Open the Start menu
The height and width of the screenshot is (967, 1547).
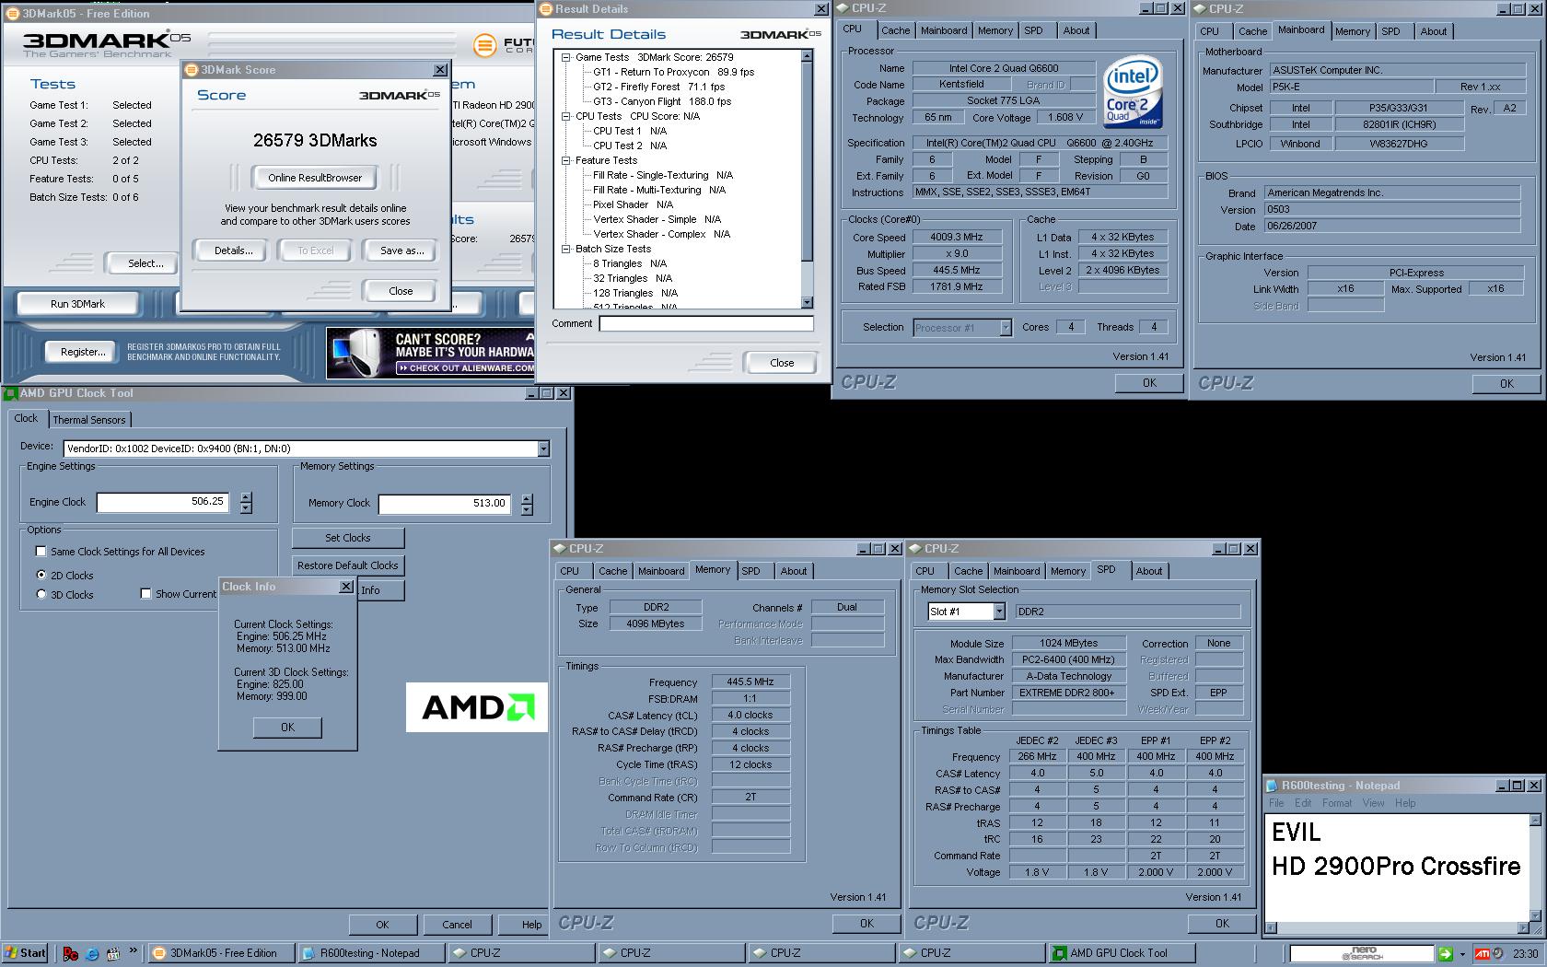26,953
